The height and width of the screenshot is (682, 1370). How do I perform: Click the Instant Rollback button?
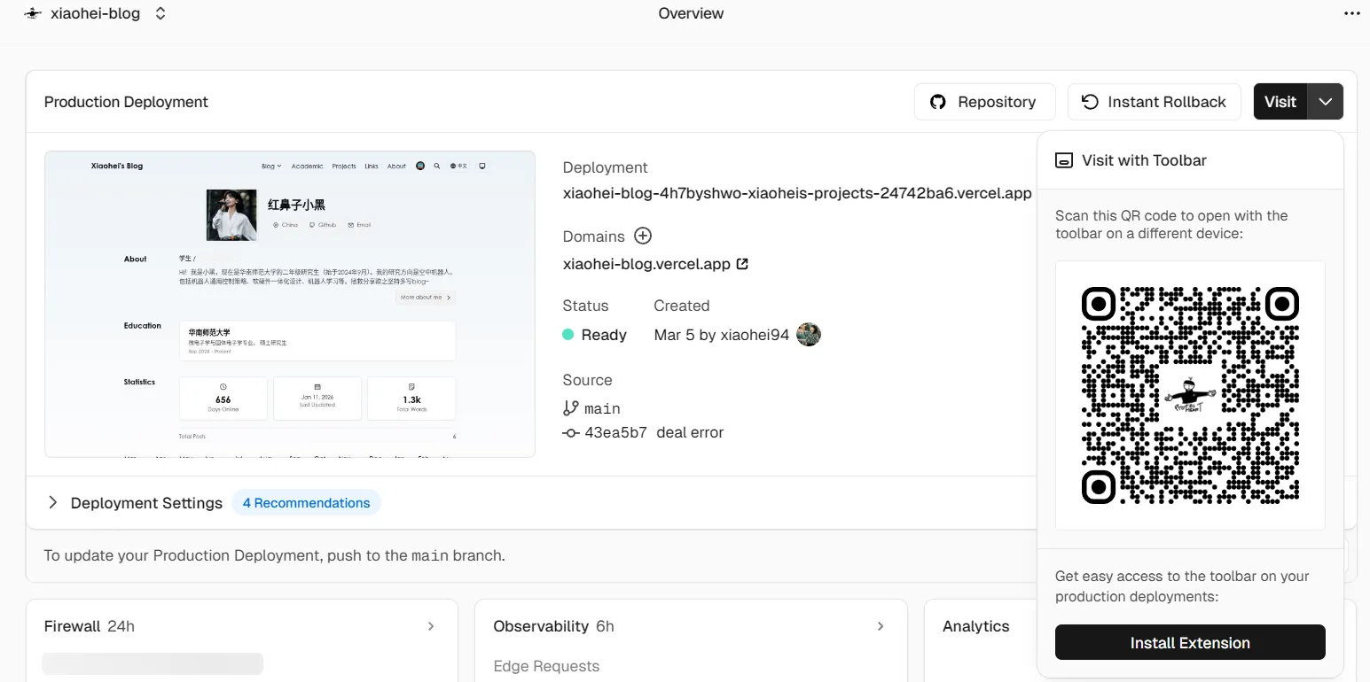pyautogui.click(x=1155, y=102)
